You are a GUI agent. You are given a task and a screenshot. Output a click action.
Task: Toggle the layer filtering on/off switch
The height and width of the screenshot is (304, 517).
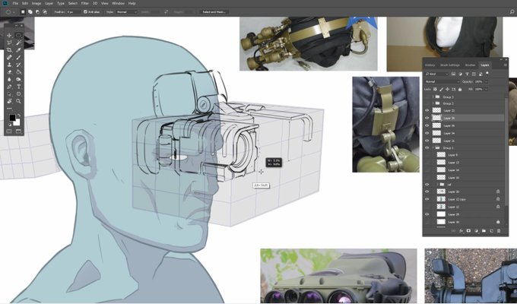pyautogui.click(x=487, y=73)
